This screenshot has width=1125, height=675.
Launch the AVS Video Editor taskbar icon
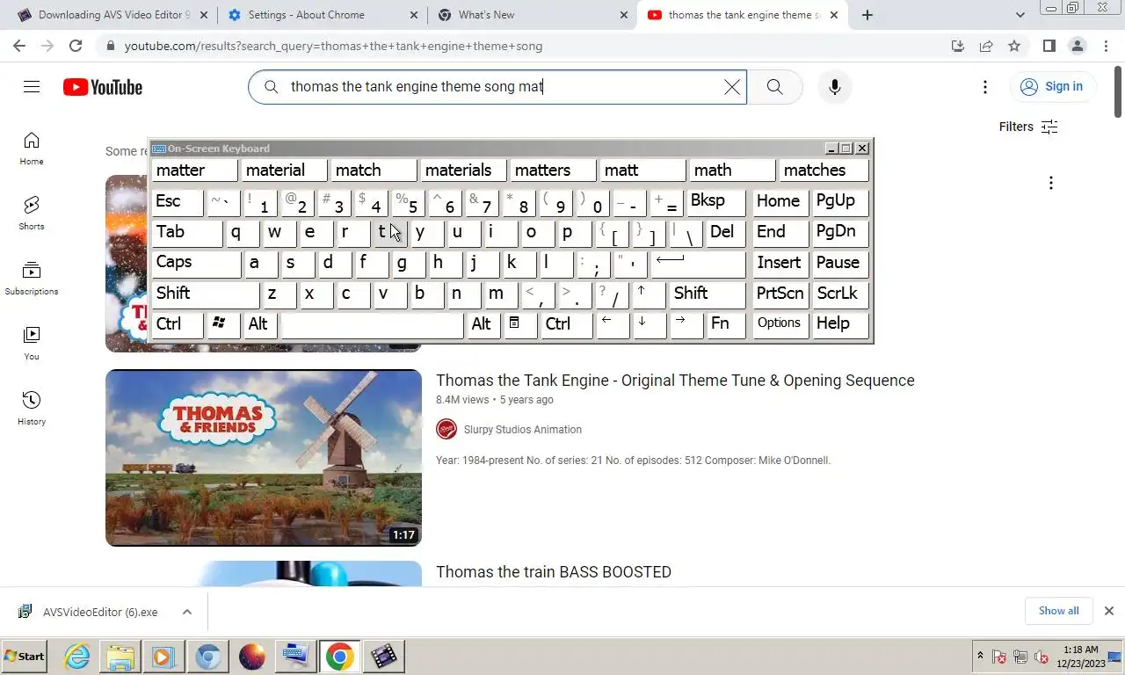coord(383,657)
